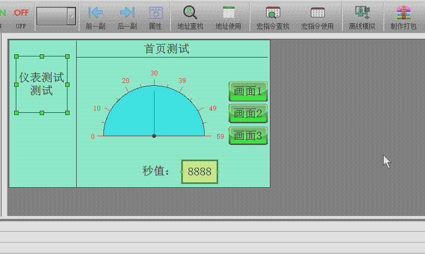The height and width of the screenshot is (254, 425).
Task: Click the build package (制作打包) icon
Action: click(x=403, y=13)
